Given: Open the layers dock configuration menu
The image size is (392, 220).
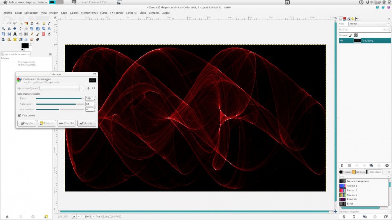Looking at the screenshot, I should [x=389, y=19].
